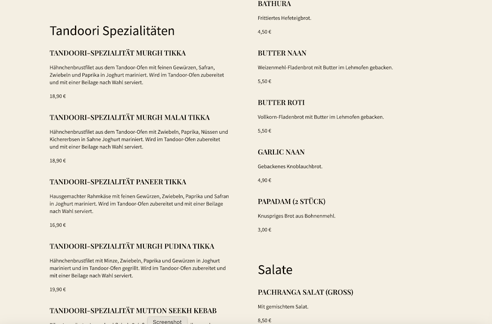The image size is (492, 324).
Task: Select the Pachranga Salat (Gross) title
Action: [x=305, y=292]
